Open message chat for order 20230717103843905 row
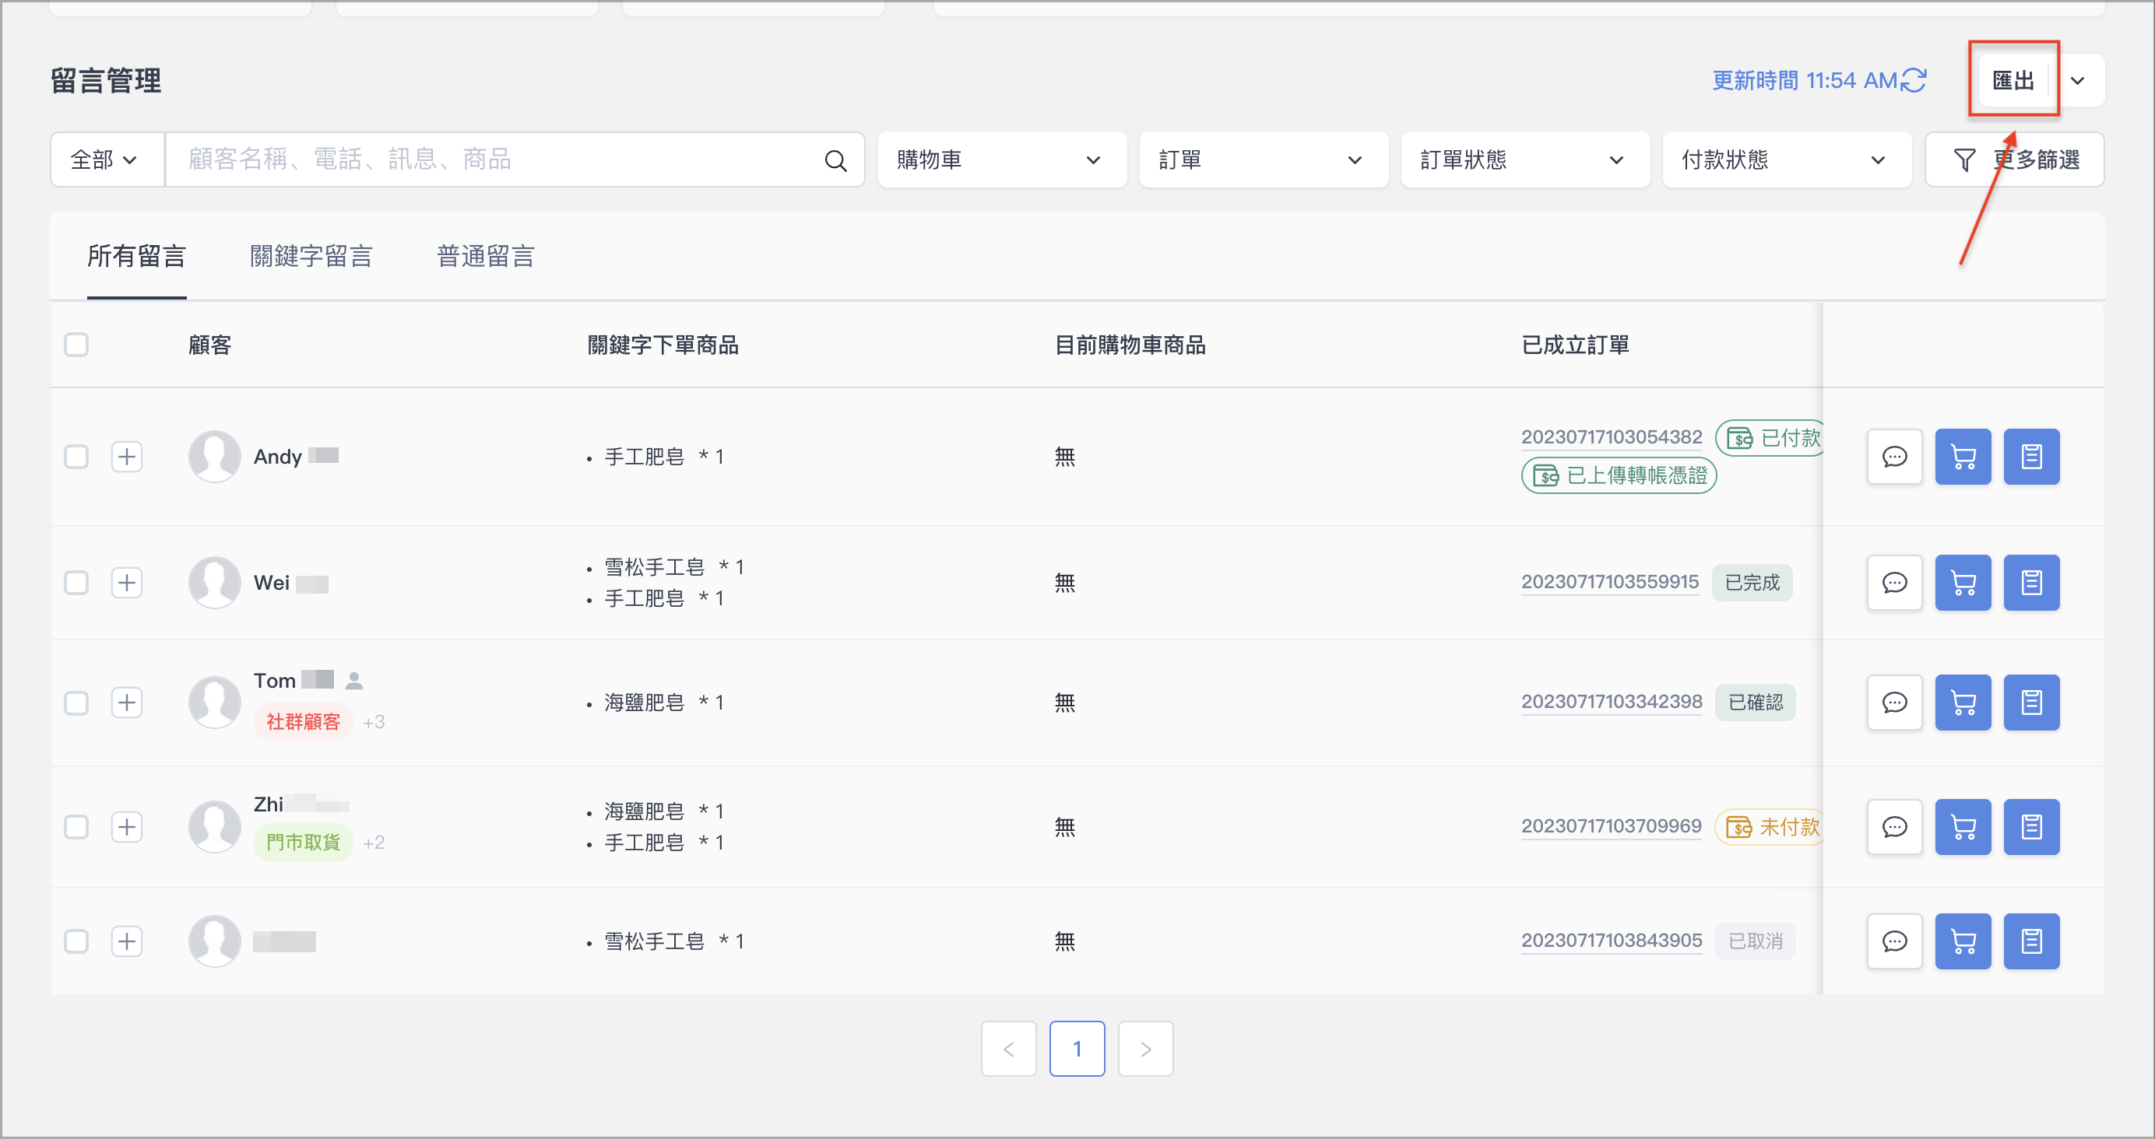 pyautogui.click(x=1894, y=941)
